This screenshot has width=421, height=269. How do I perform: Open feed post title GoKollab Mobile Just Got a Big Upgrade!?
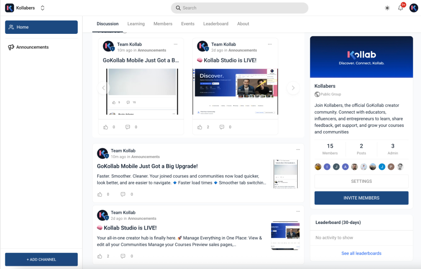coord(147,166)
